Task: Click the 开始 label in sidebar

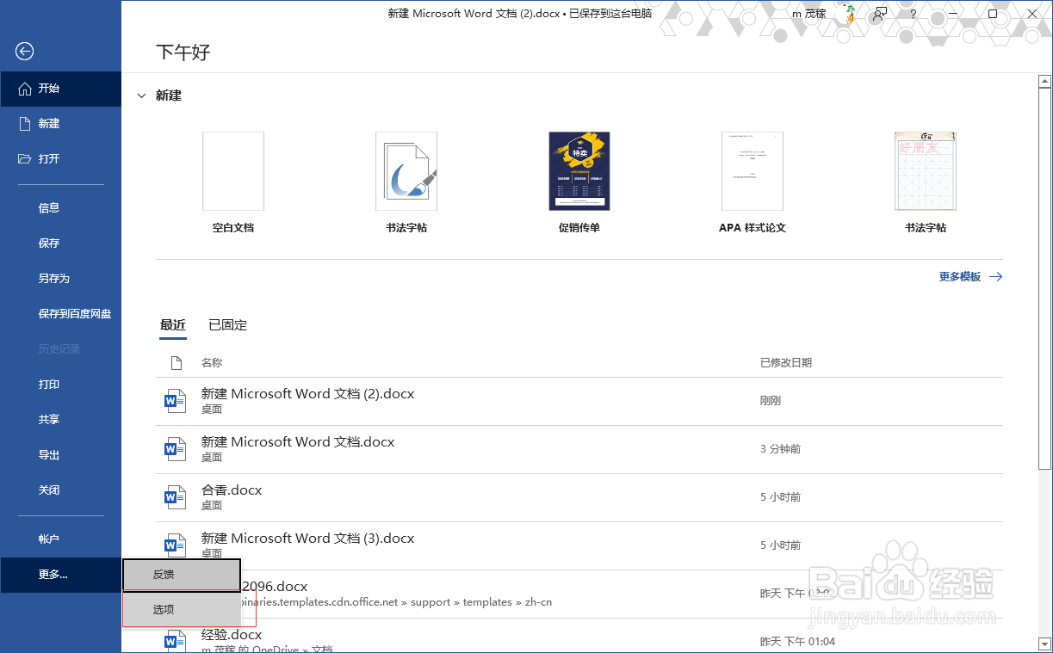Action: click(x=49, y=89)
